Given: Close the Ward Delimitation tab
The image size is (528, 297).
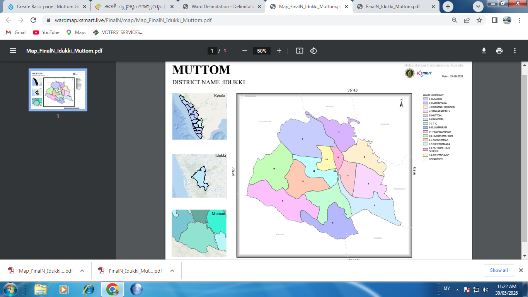Looking at the screenshot, I should tap(259, 7).
